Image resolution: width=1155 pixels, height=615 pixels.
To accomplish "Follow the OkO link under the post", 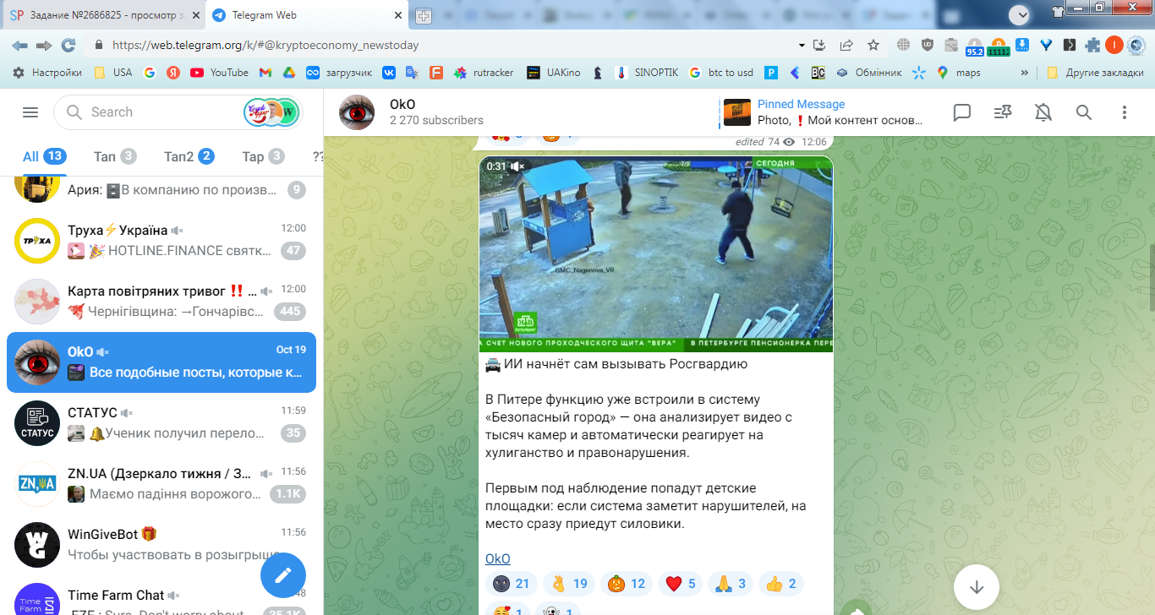I will tap(498, 559).
